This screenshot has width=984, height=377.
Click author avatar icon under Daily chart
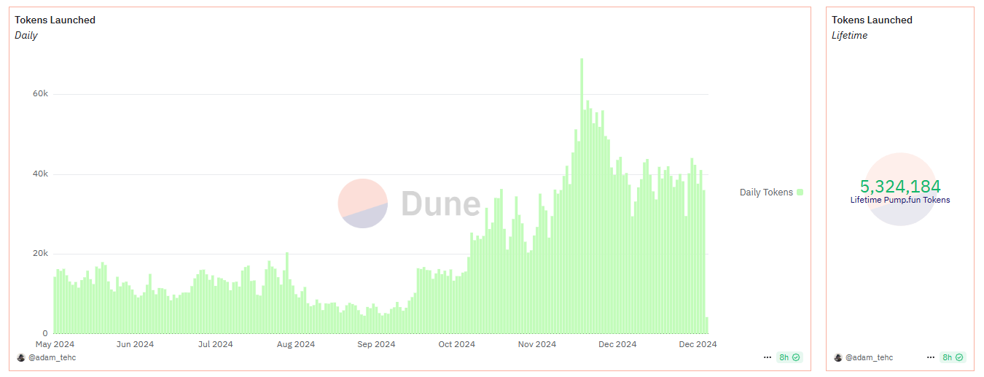[20, 358]
